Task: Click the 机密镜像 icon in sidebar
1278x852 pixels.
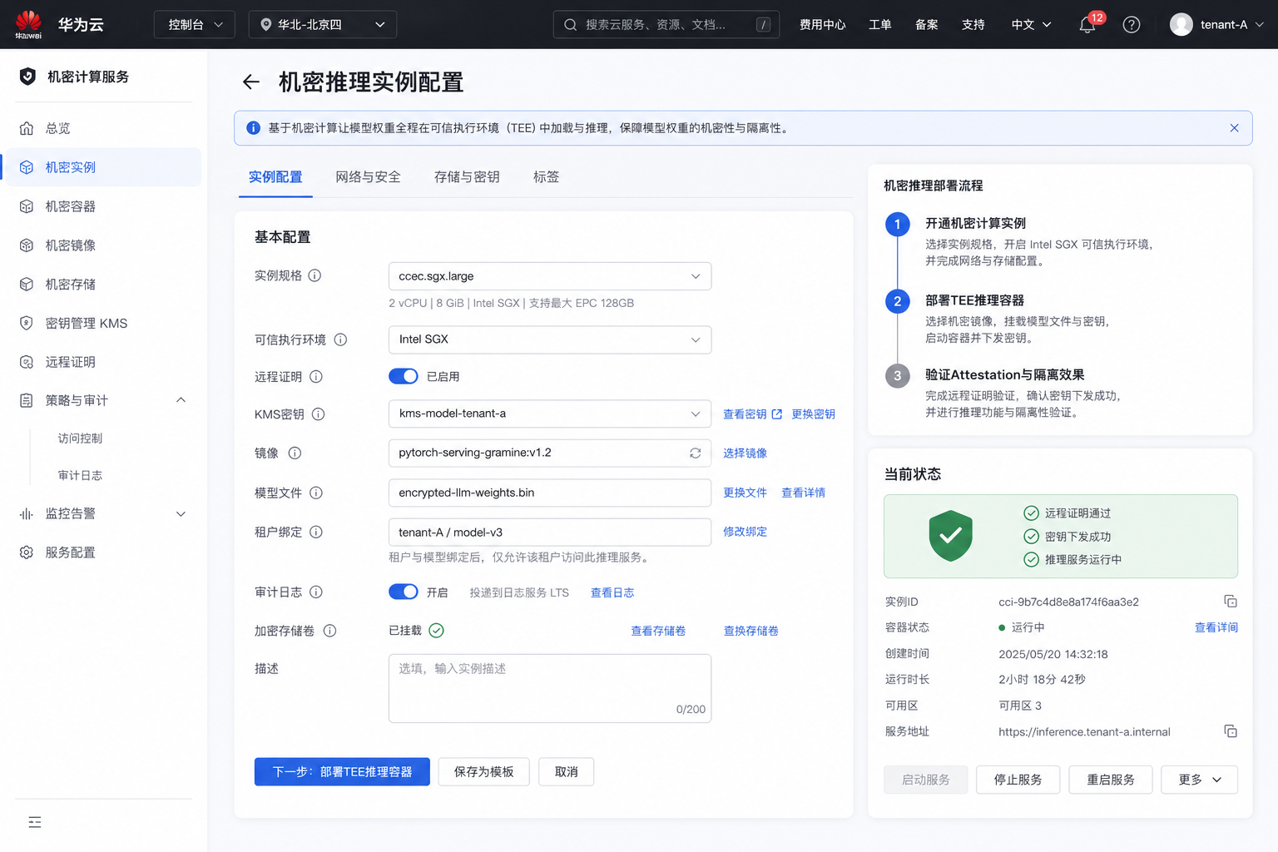Action: pyautogui.click(x=27, y=245)
